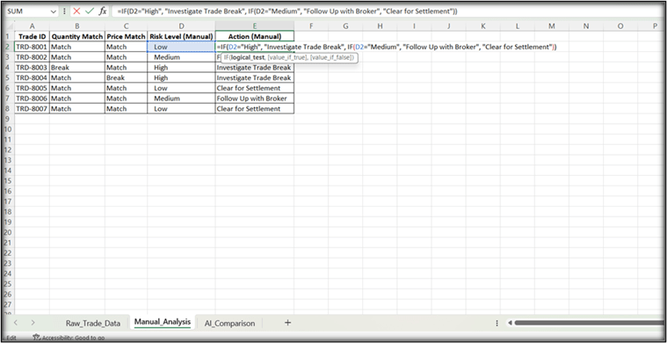Select cell TRD-8007
This screenshot has width=667, height=343.
[x=32, y=108]
